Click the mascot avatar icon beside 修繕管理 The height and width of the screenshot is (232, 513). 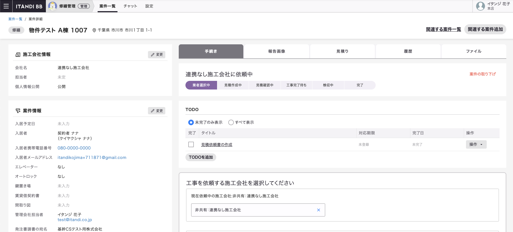coord(53,6)
